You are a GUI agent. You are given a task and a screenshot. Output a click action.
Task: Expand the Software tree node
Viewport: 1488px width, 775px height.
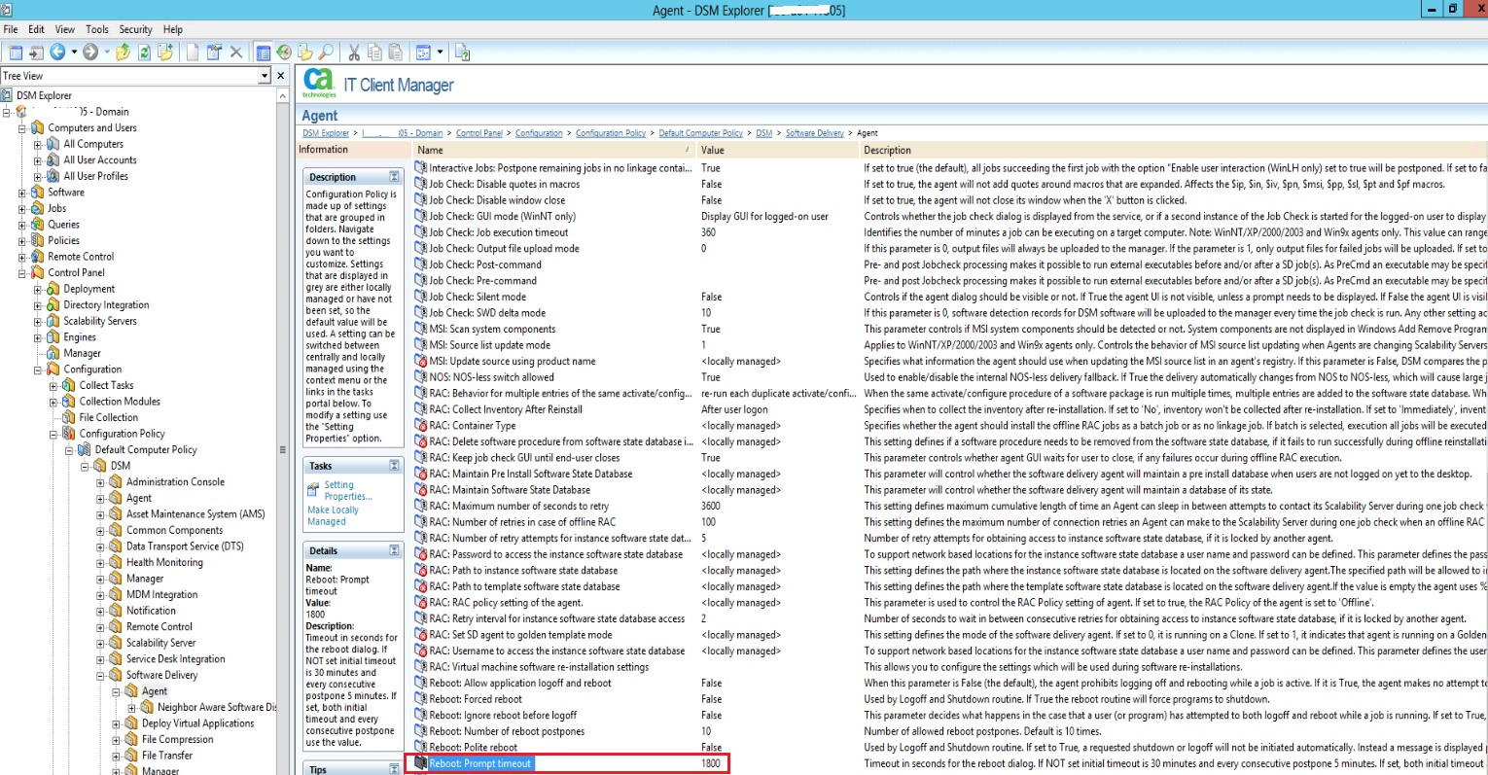(22, 193)
